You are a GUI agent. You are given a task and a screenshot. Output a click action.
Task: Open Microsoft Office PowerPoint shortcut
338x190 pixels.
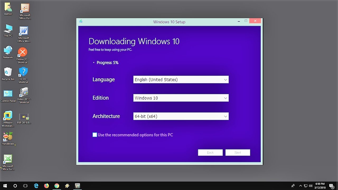click(25, 12)
